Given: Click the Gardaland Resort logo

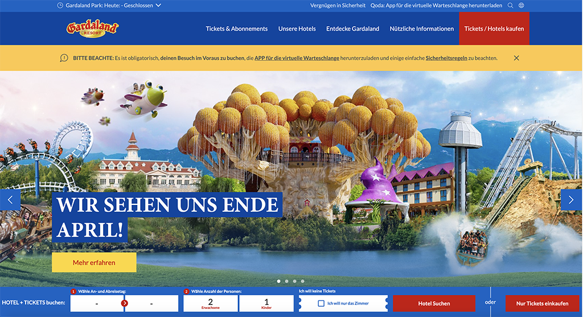Looking at the screenshot, I should click(93, 28).
